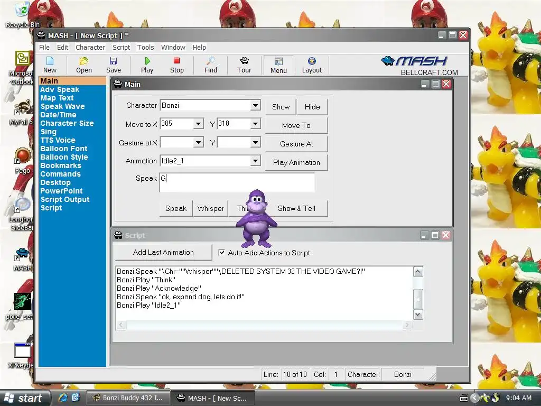The width and height of the screenshot is (541, 406).
Task: Click the Internet Explorer quick launch icon
Action: [x=63, y=398]
